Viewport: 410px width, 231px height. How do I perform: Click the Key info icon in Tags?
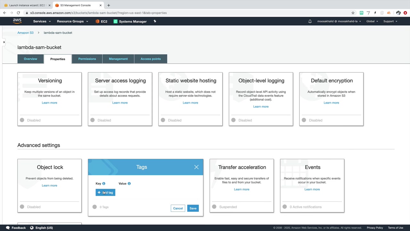tap(103, 184)
